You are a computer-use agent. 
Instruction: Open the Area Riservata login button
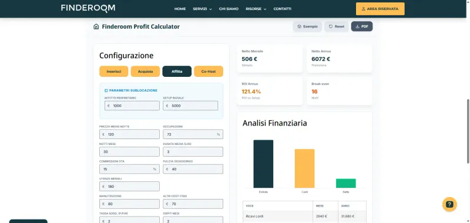pyautogui.click(x=380, y=9)
